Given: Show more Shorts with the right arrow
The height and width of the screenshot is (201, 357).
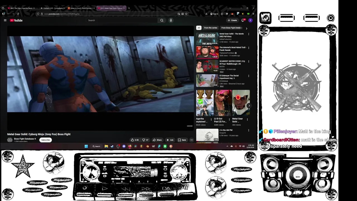Looking at the screenshot, I should click(x=249, y=106).
